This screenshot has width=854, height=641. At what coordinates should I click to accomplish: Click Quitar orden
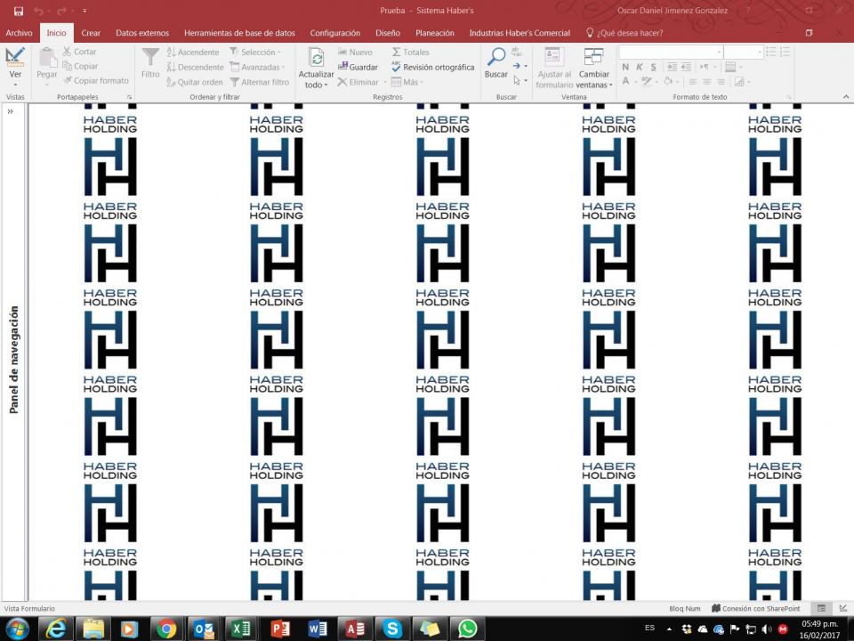195,82
